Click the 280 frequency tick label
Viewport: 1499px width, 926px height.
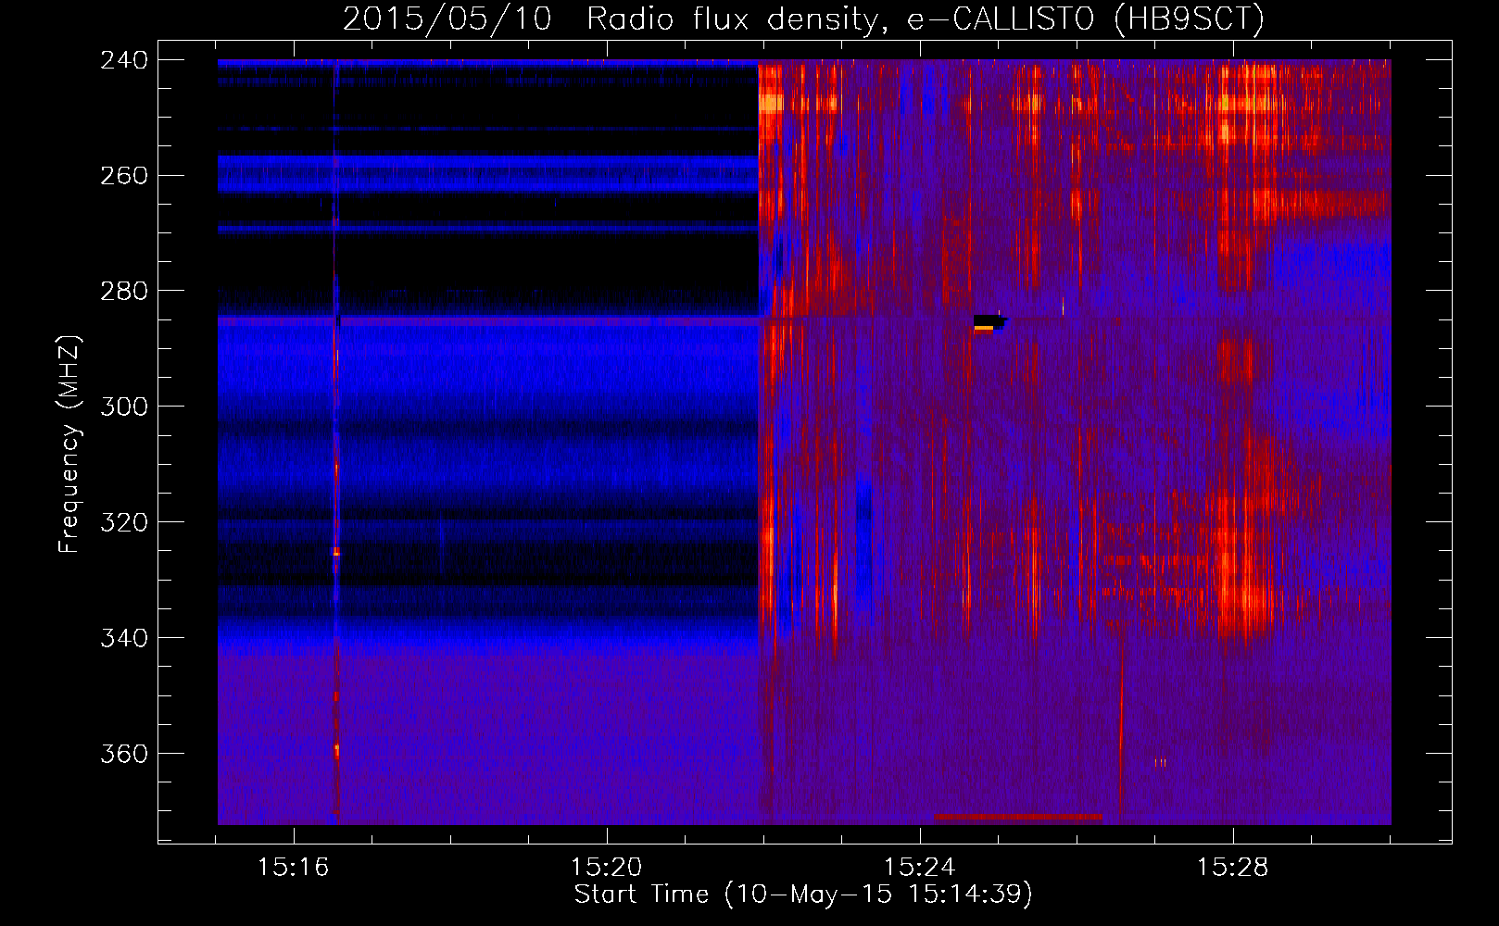click(124, 292)
